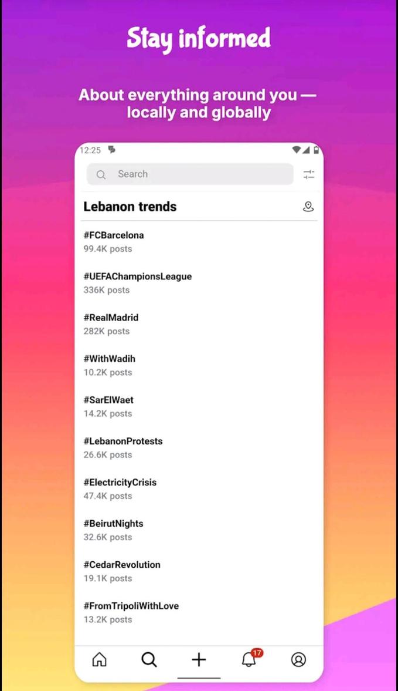Tap the magnifier icon inside search bar
Screen dimensions: 398x691
pos(101,174)
